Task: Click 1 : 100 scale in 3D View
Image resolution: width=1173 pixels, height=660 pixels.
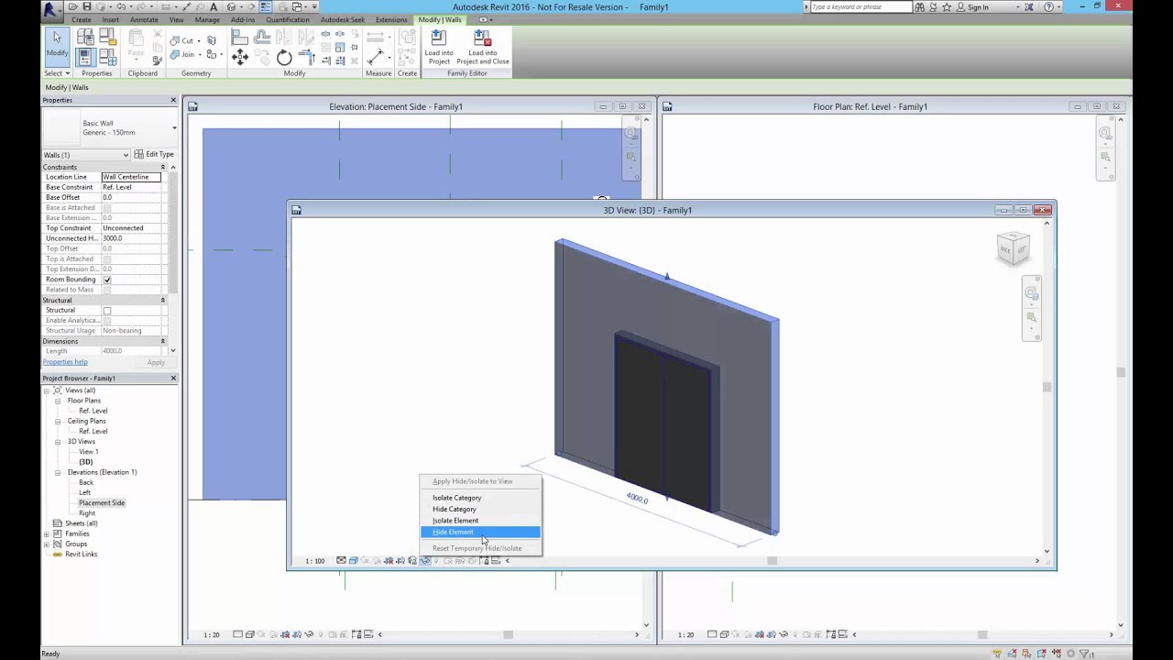Action: coord(314,561)
